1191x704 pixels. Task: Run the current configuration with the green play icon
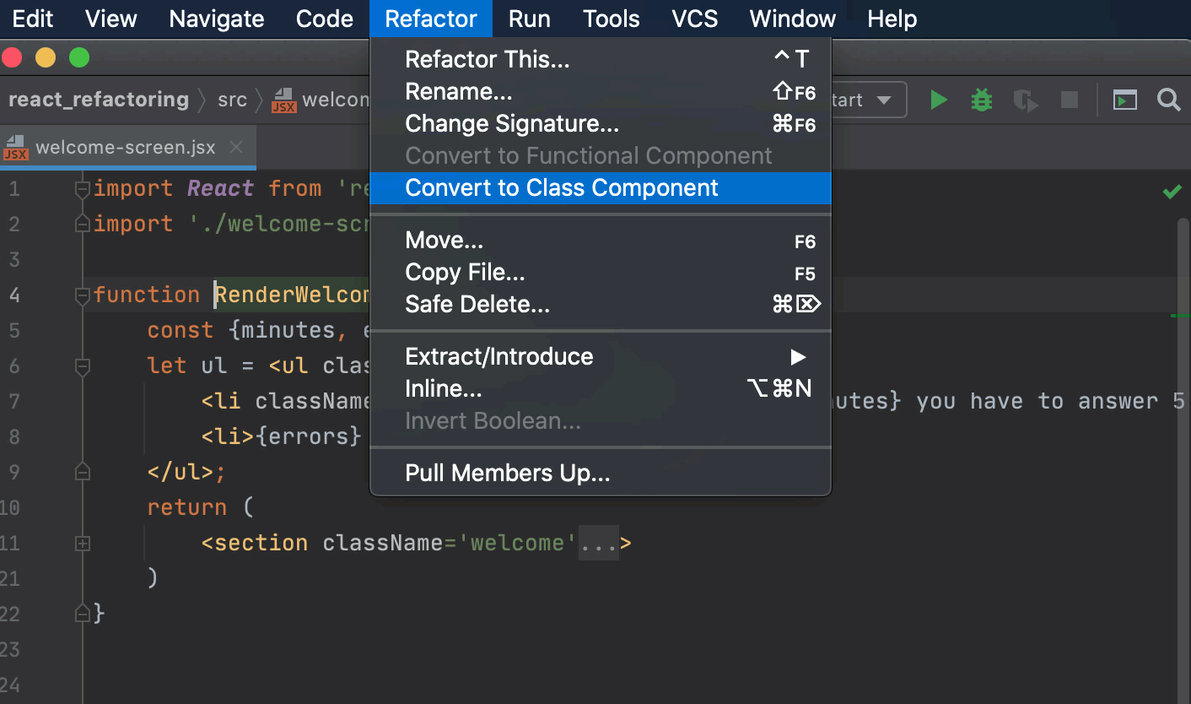point(939,100)
